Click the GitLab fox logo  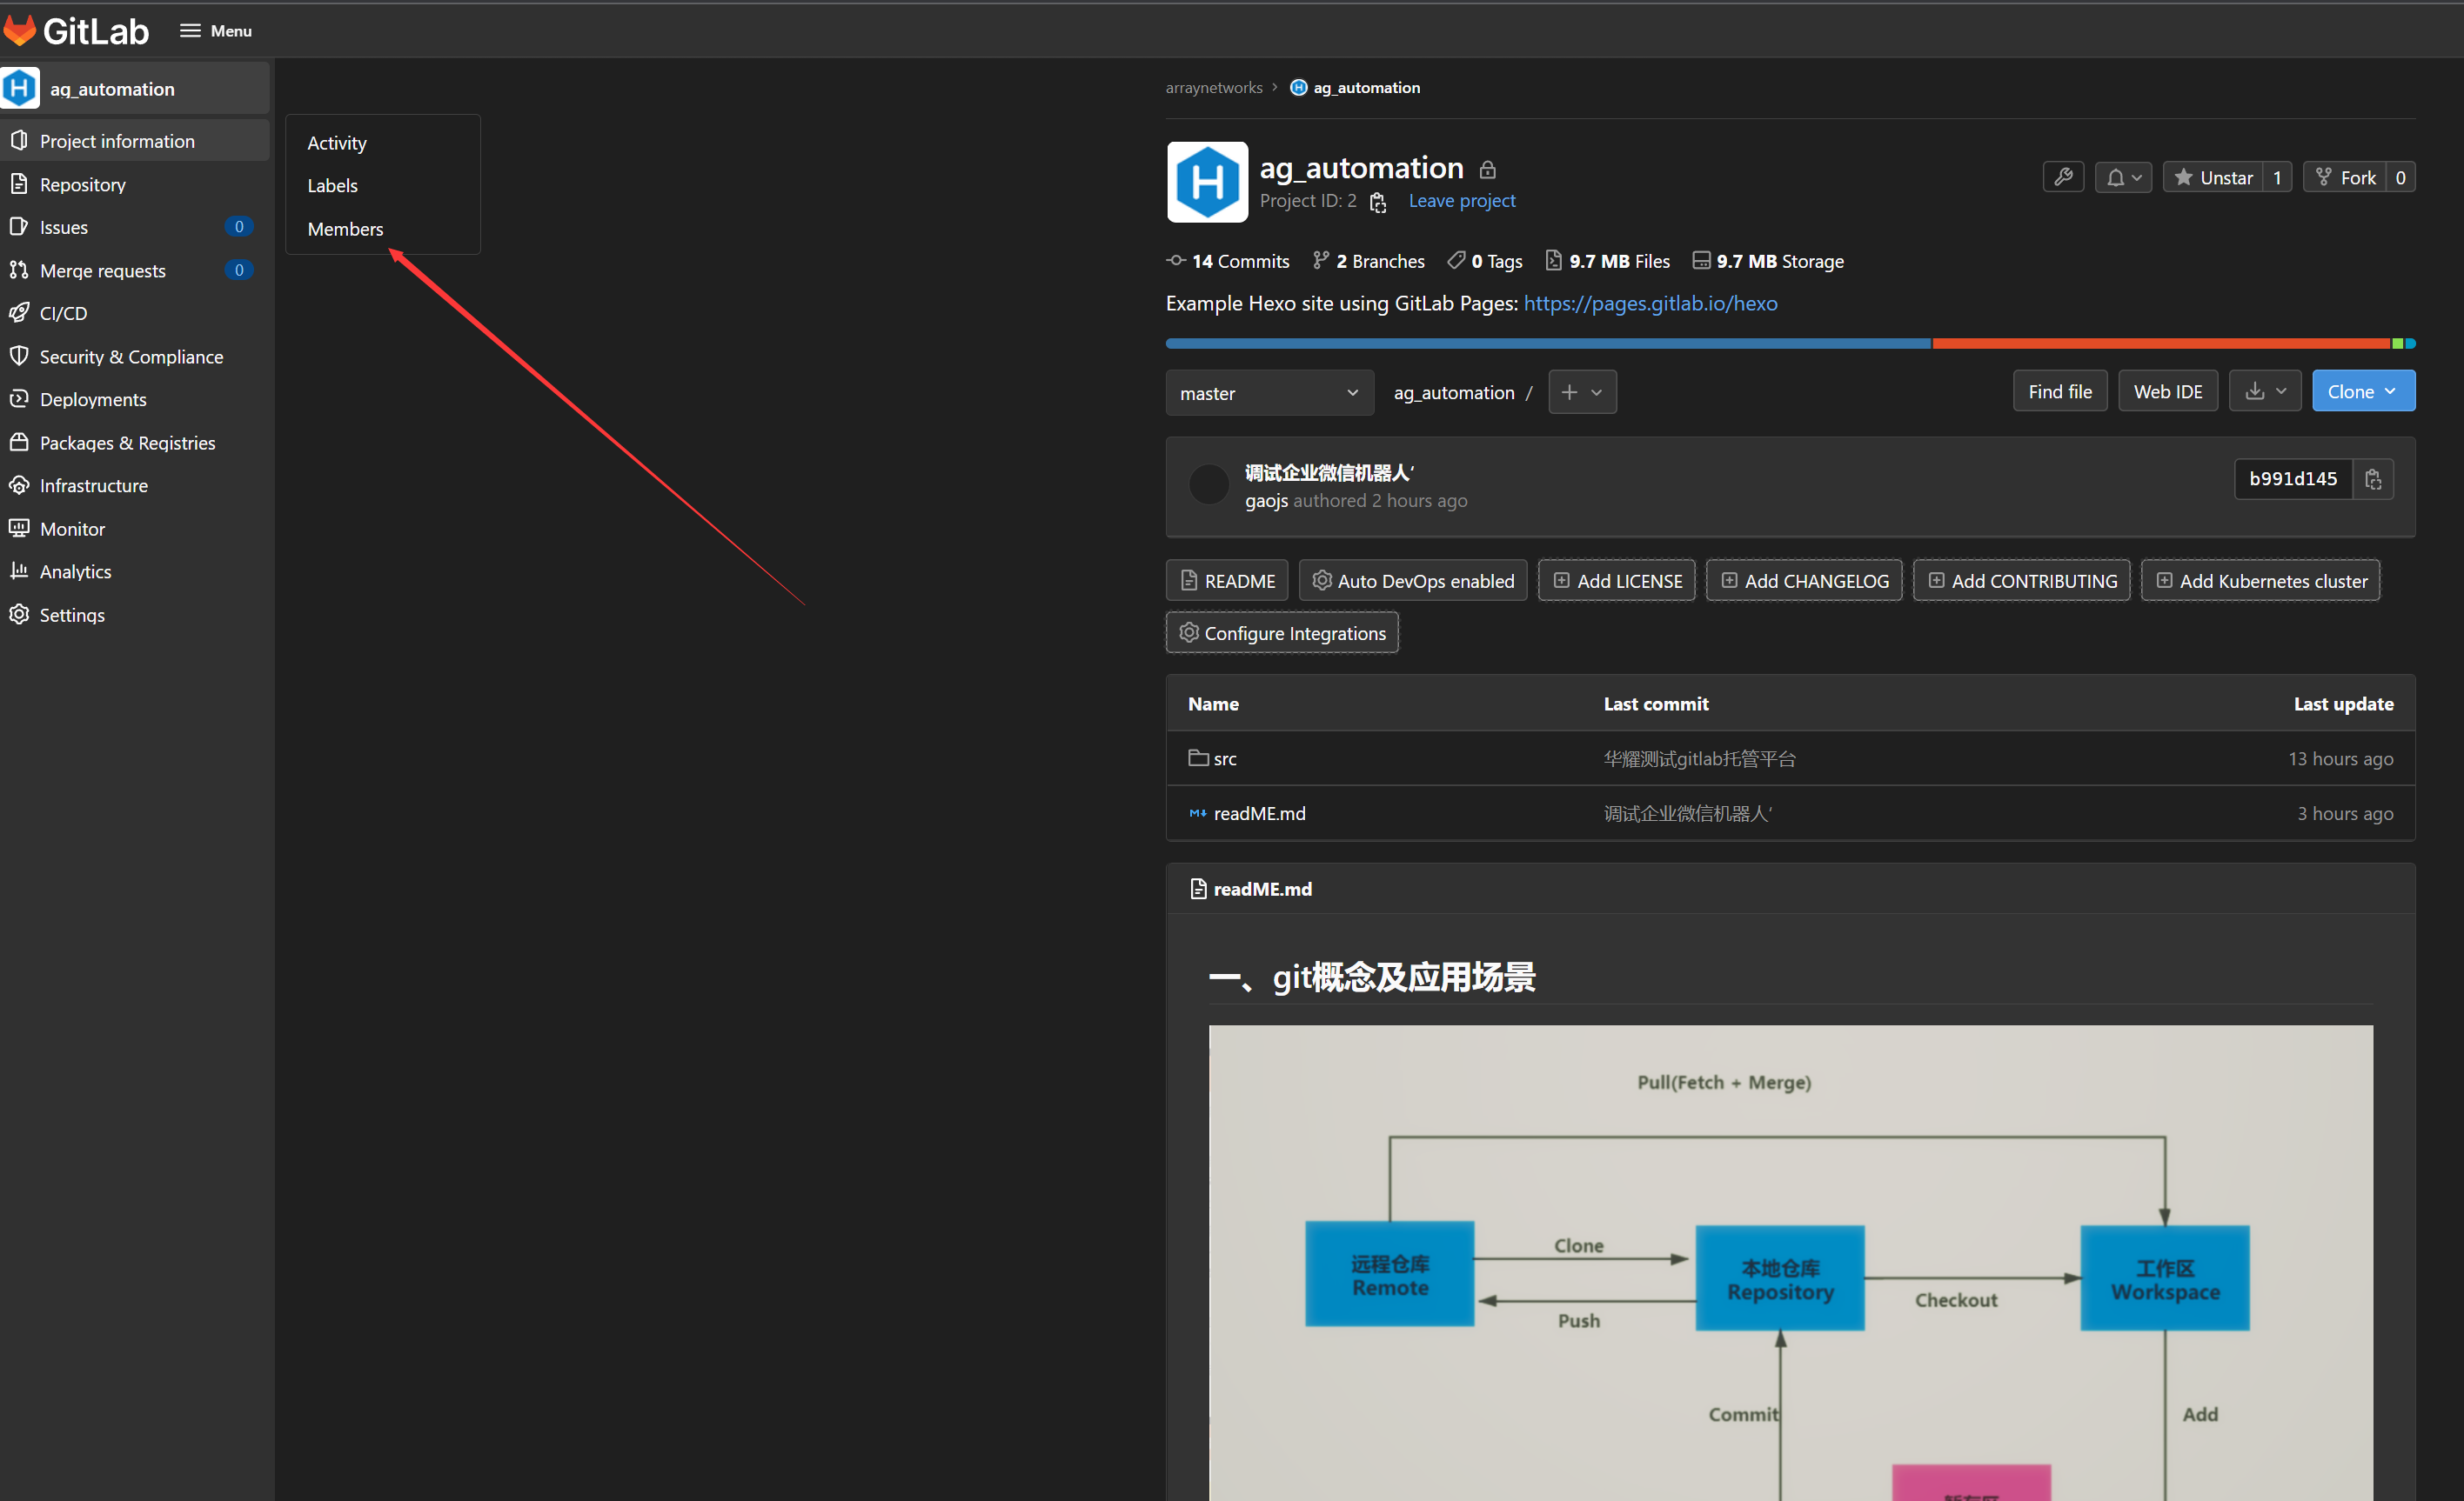pos(20,30)
